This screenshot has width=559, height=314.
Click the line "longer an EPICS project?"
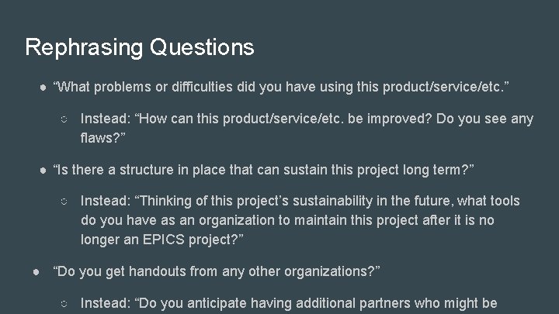click(162, 239)
